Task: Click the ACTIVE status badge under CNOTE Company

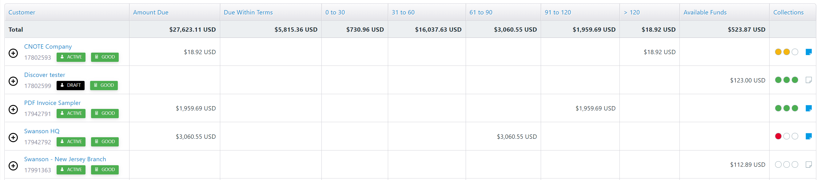Action: pyautogui.click(x=71, y=57)
